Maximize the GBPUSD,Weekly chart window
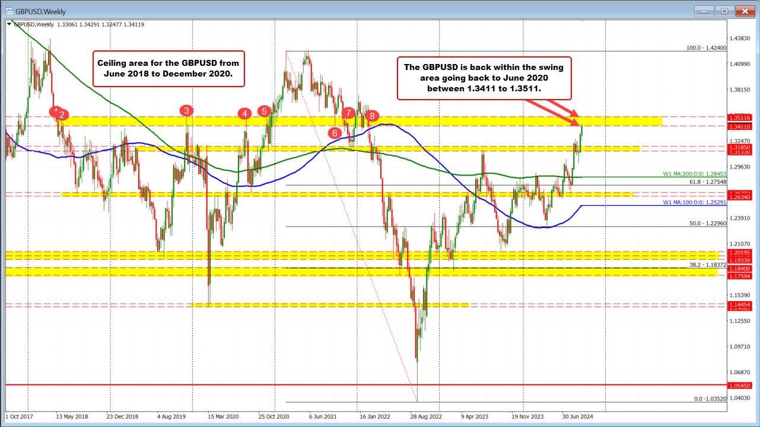Viewport: 760px width, 427px height. tap(723, 11)
